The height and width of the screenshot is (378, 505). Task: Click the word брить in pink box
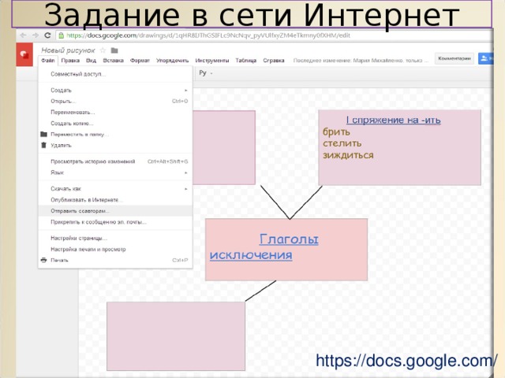tap(336, 132)
